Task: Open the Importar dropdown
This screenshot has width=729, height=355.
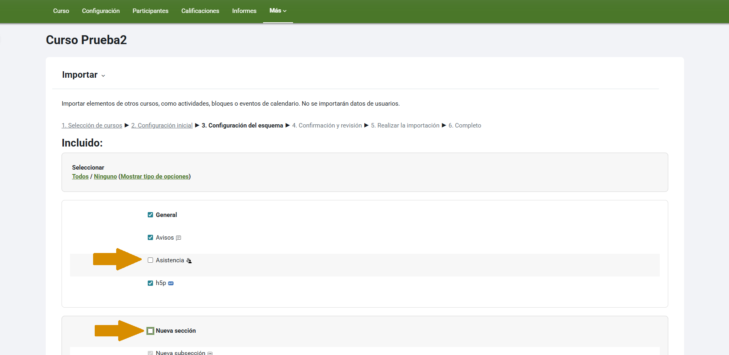Action: (x=83, y=75)
